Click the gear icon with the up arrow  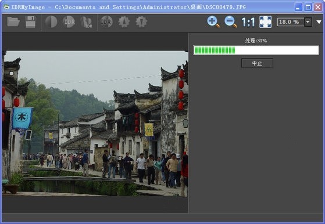click(x=124, y=21)
